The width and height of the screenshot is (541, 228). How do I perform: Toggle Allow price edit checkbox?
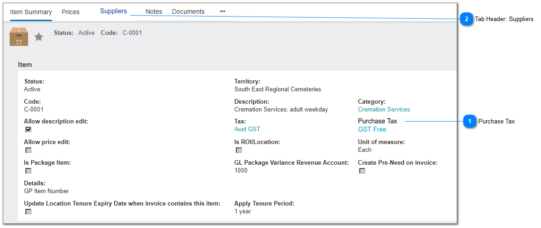(x=28, y=150)
